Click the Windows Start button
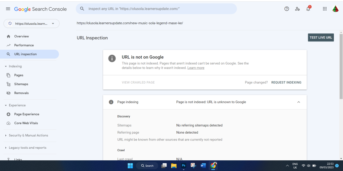The height and width of the screenshot is (171, 343). pos(130,166)
